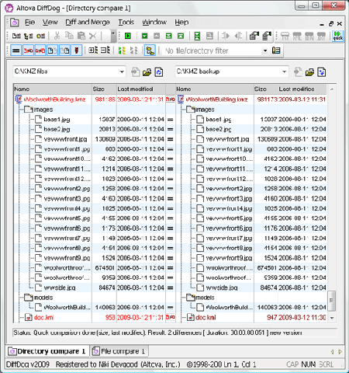349x373 pixels.
Task: Reload the right directory icon
Action: [x=322, y=72]
